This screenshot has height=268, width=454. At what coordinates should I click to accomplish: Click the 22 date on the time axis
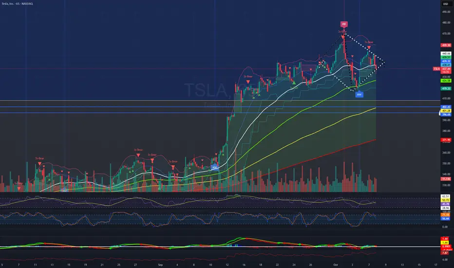[x=277, y=265]
